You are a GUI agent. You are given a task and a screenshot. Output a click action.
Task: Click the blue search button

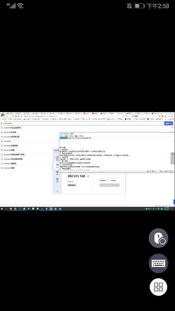point(169,123)
